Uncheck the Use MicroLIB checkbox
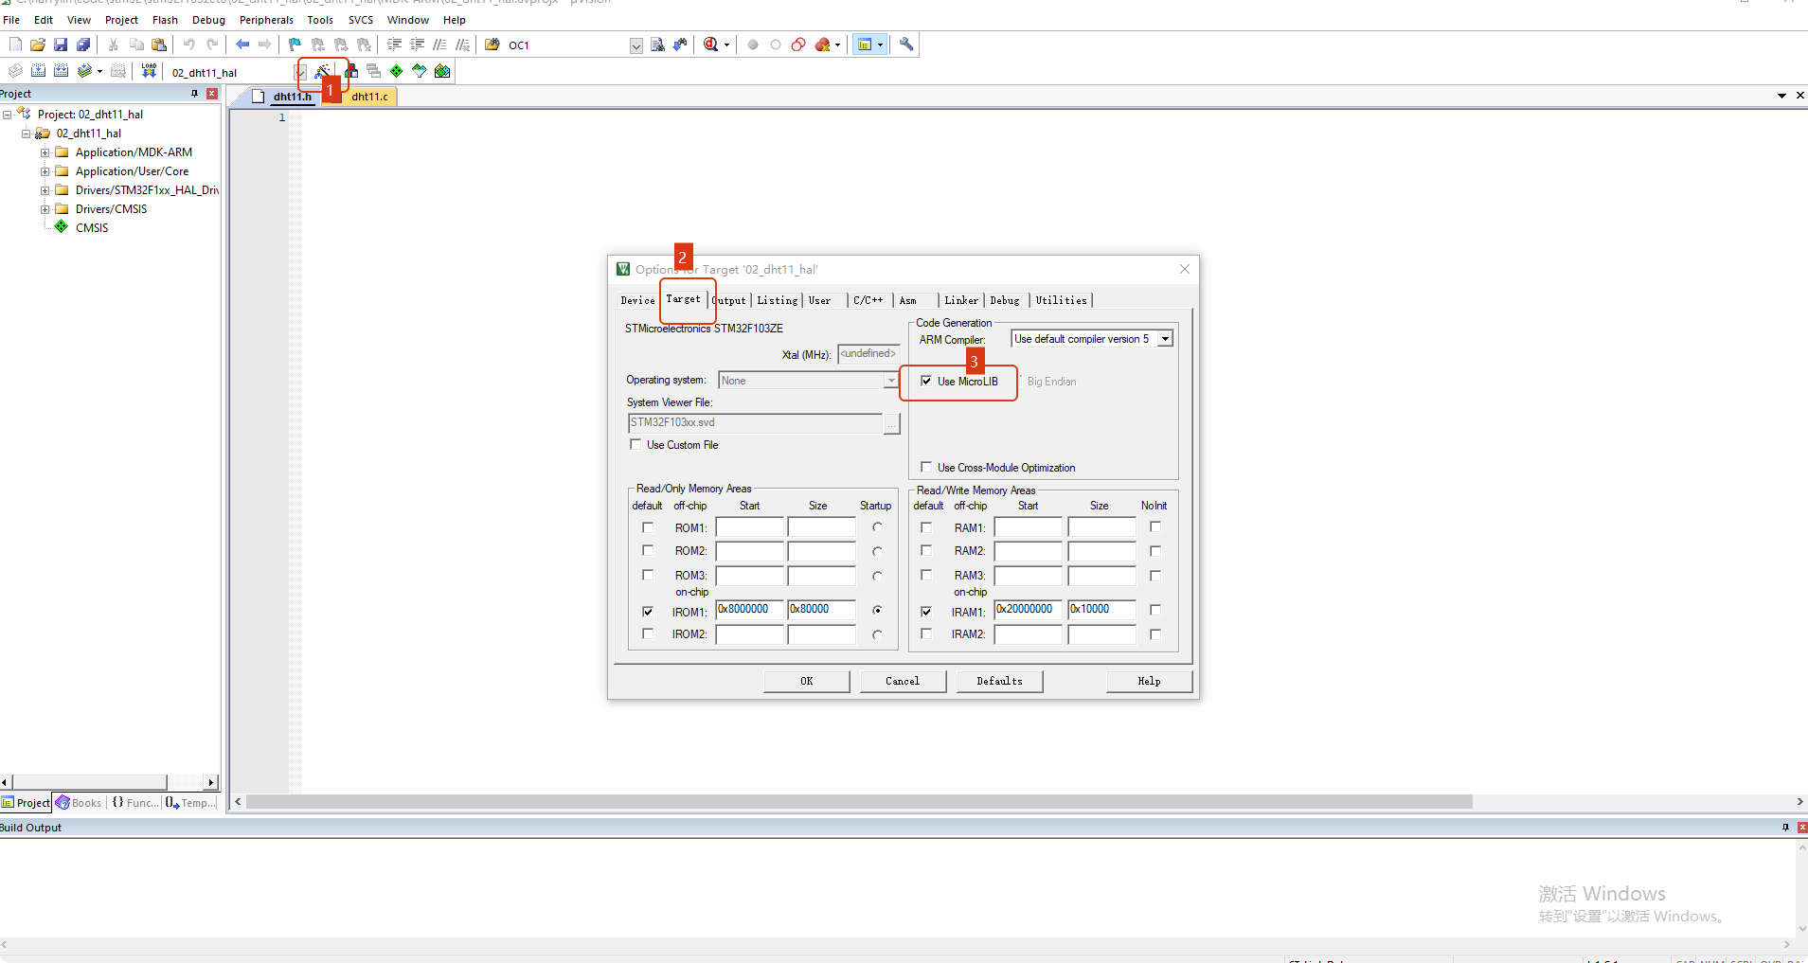Image resolution: width=1808 pixels, height=963 pixels. coord(926,381)
